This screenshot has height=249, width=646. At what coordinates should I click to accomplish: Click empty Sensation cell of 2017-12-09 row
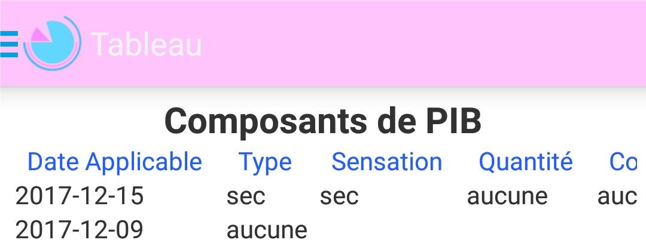388,230
